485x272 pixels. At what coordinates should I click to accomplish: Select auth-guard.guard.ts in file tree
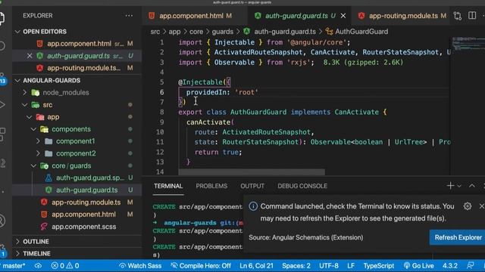coord(86,190)
